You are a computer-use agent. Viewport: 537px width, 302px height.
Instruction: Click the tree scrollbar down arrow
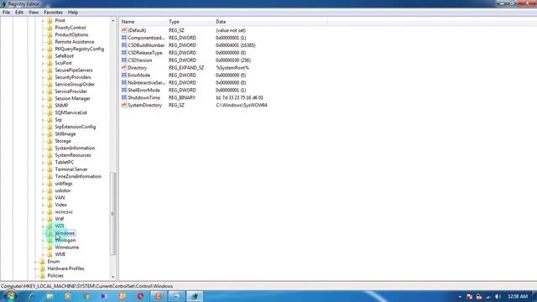click(x=112, y=277)
